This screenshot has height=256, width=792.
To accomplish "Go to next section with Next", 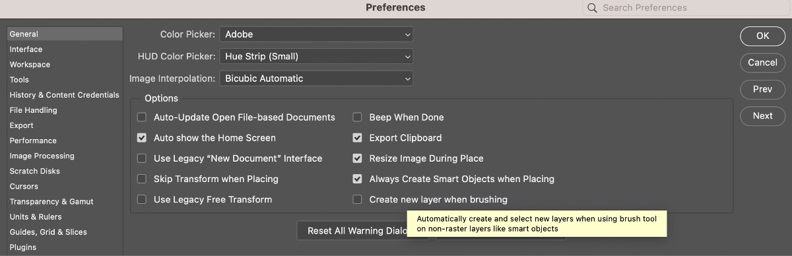I will point(762,115).
